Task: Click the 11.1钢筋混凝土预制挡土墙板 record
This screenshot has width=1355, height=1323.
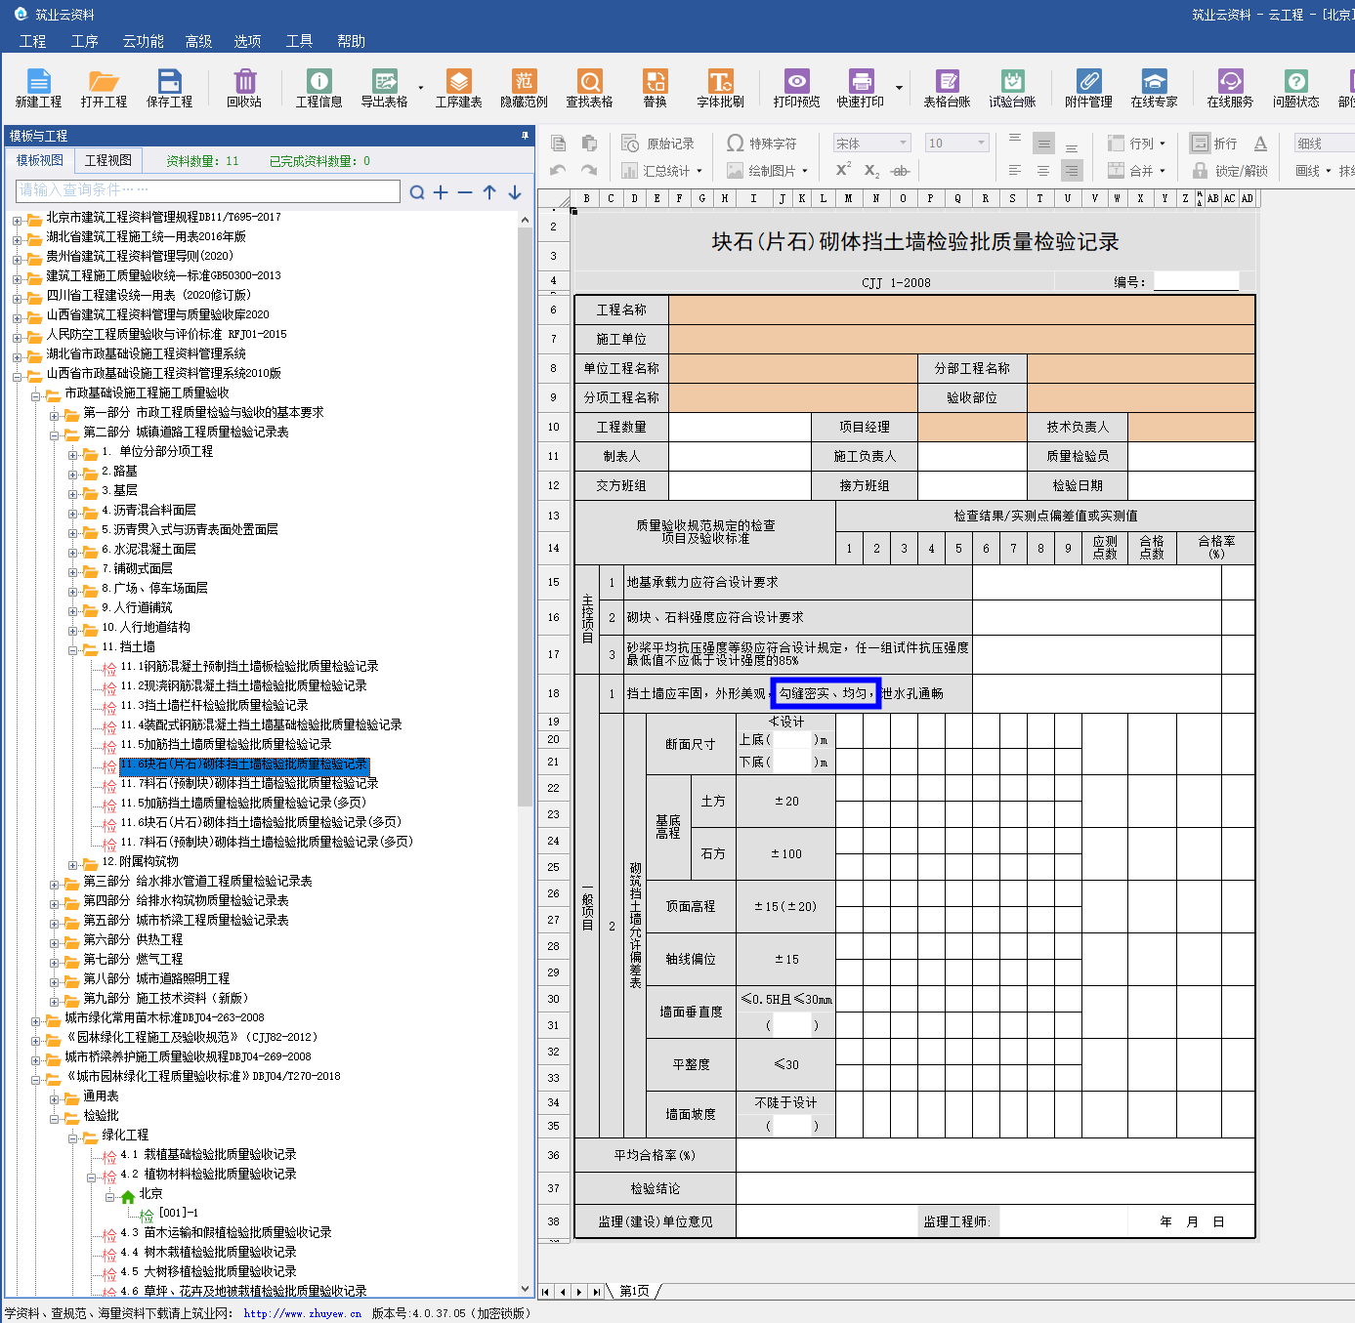Action: 249,666
